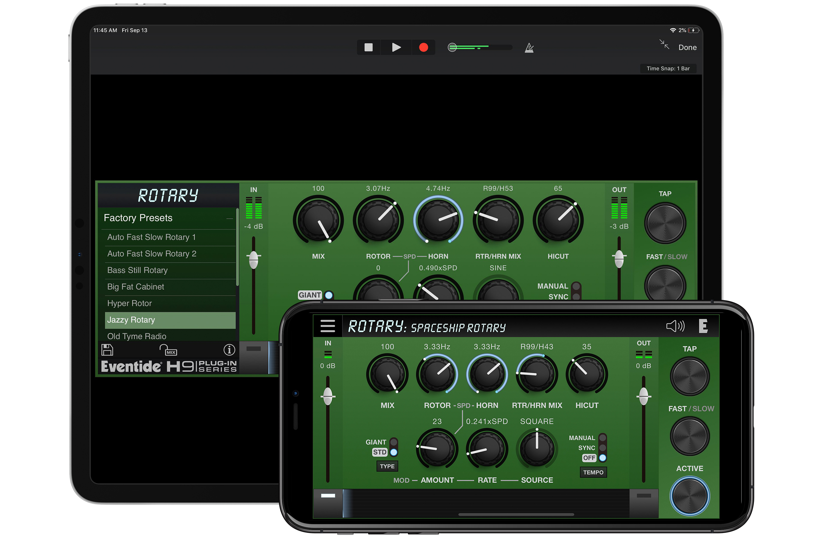819x539 pixels.
Task: Select the SYNC tempo mode on the iPhone
Action: click(x=602, y=448)
